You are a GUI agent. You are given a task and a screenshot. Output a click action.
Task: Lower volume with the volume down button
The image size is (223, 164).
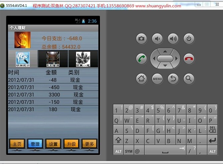[x=157, y=39]
